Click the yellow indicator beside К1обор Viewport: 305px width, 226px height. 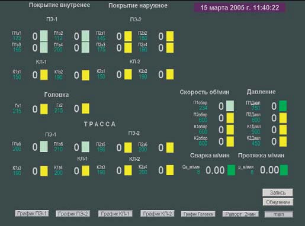click(x=230, y=130)
